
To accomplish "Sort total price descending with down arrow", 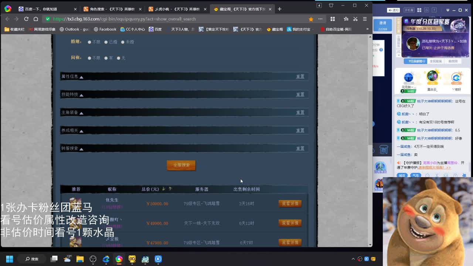I will (x=164, y=189).
